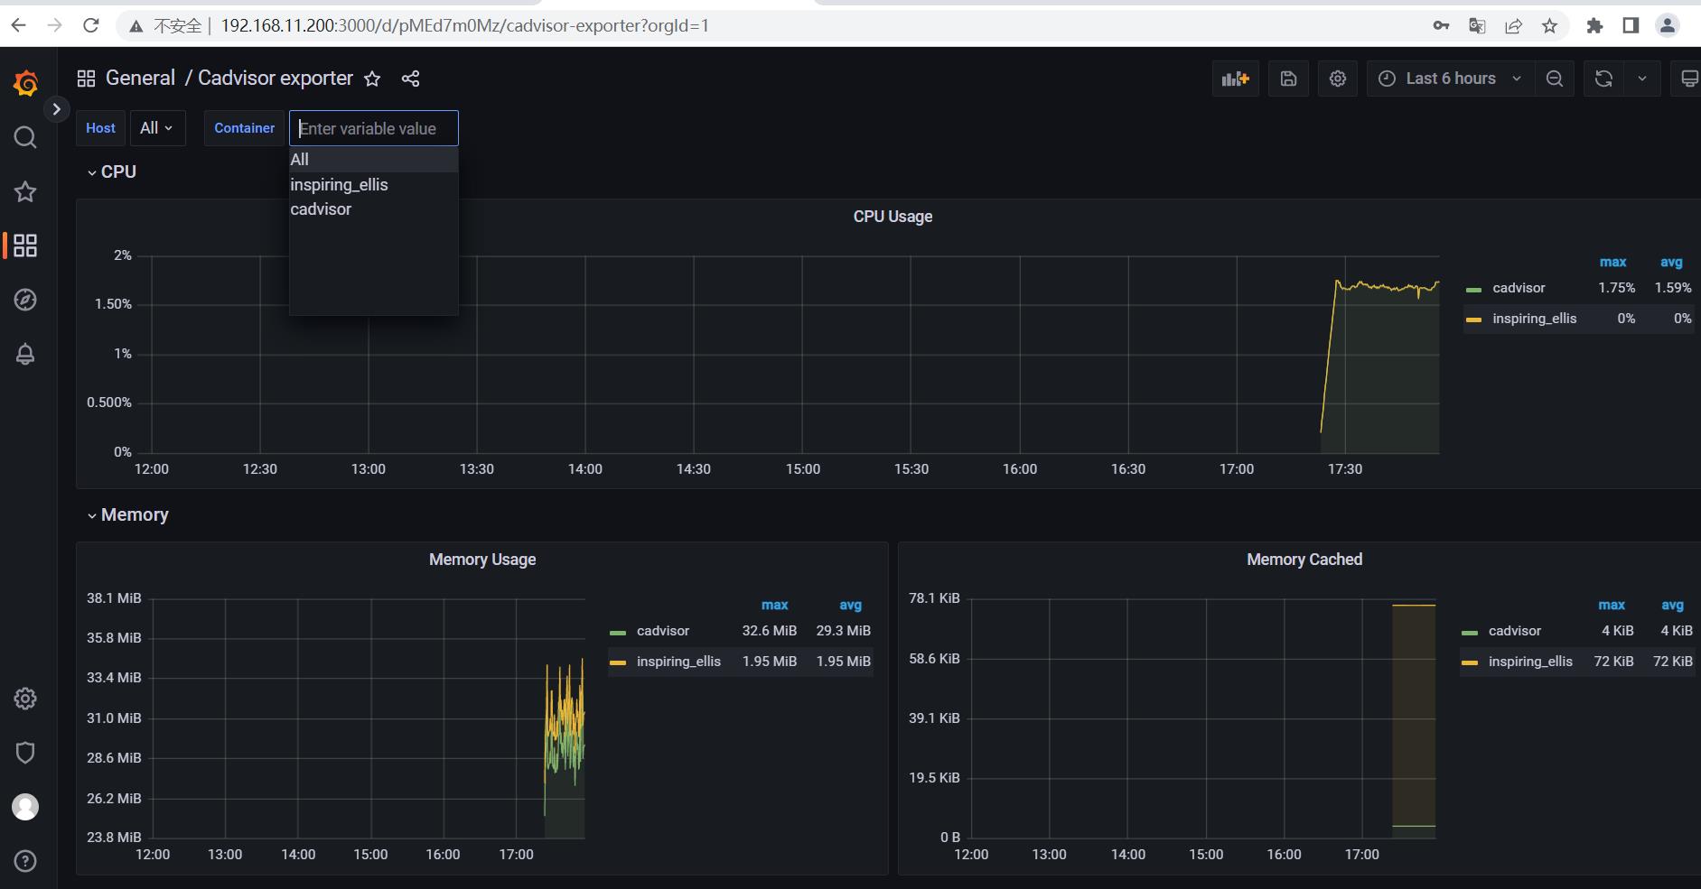Open browser extensions puzzle icon
Screen dimensions: 1701x889
click(1594, 25)
